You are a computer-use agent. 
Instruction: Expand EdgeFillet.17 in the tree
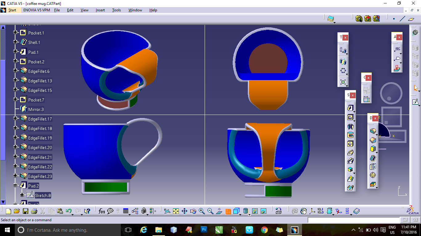15,119
